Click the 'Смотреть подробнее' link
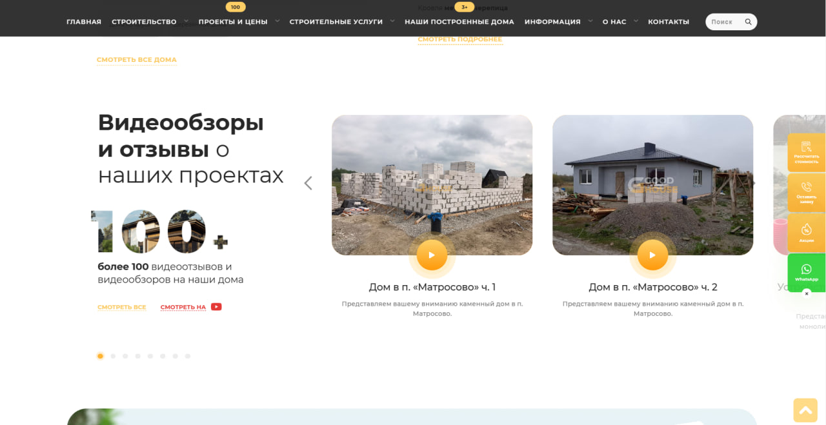Image resolution: width=826 pixels, height=425 pixels. pos(460,39)
